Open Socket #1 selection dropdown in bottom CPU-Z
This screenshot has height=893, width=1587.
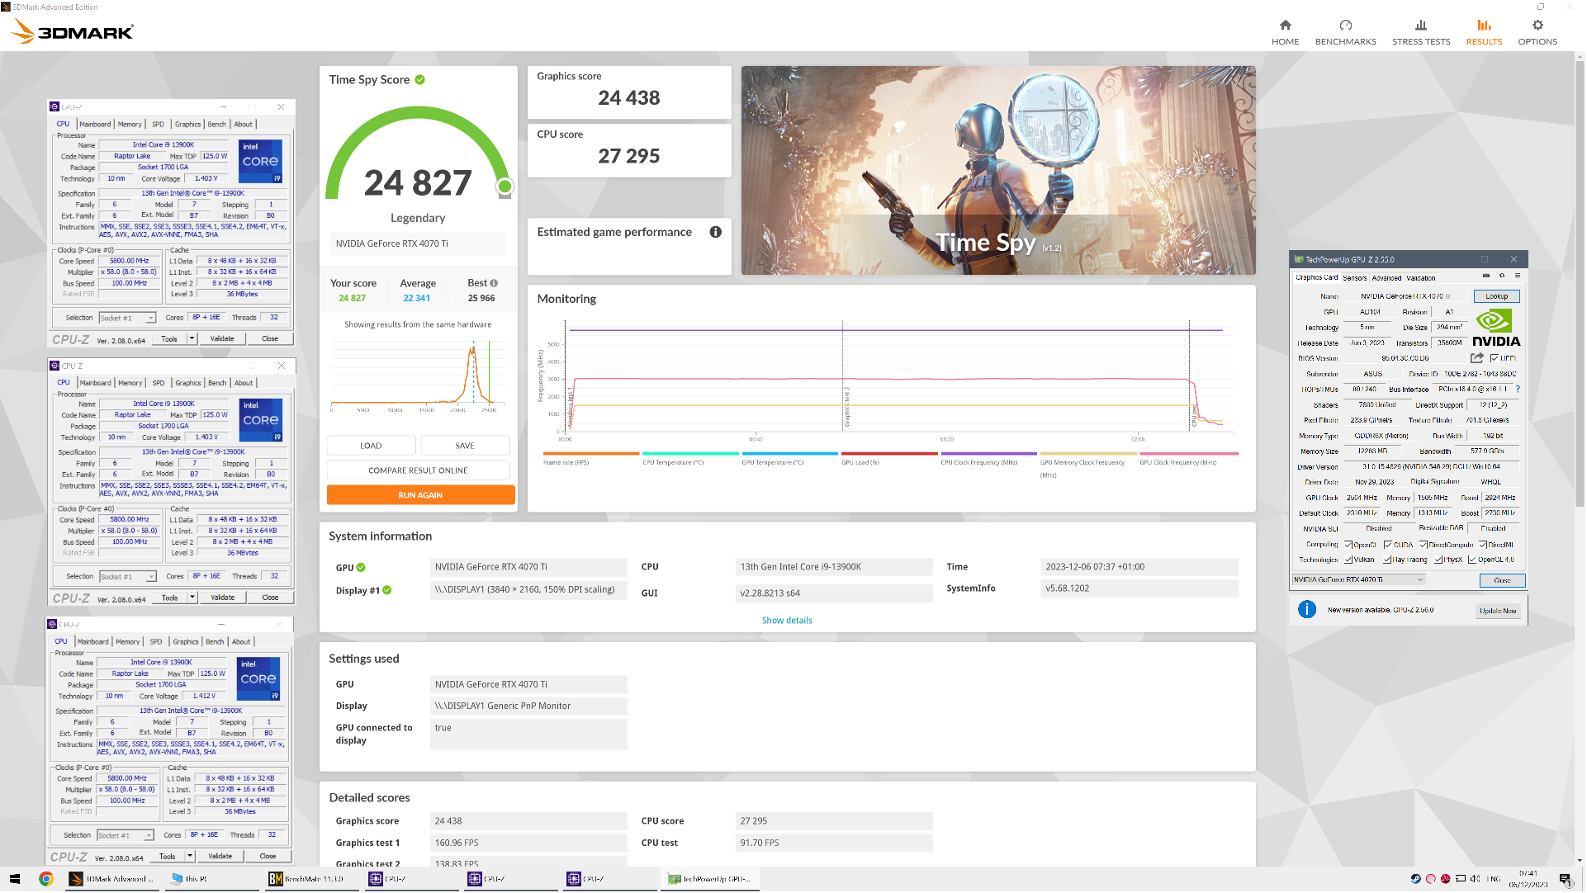point(126,836)
